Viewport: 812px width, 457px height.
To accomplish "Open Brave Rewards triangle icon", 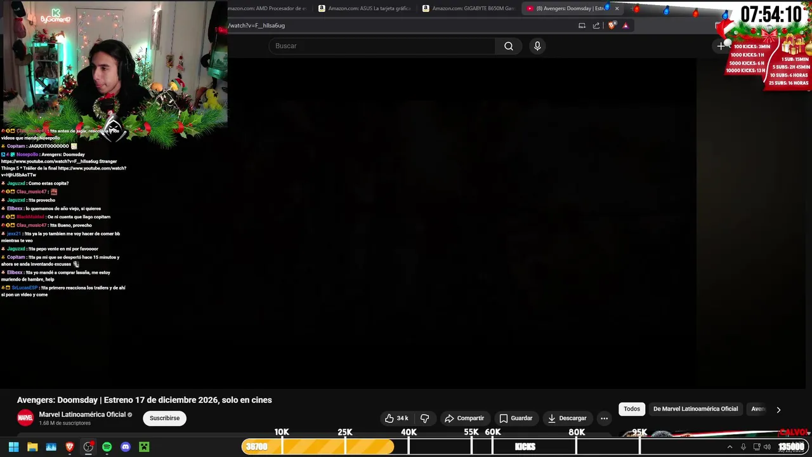I will [x=625, y=25].
